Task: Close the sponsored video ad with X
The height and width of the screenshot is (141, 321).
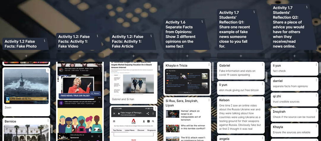Action: (x=98, y=136)
